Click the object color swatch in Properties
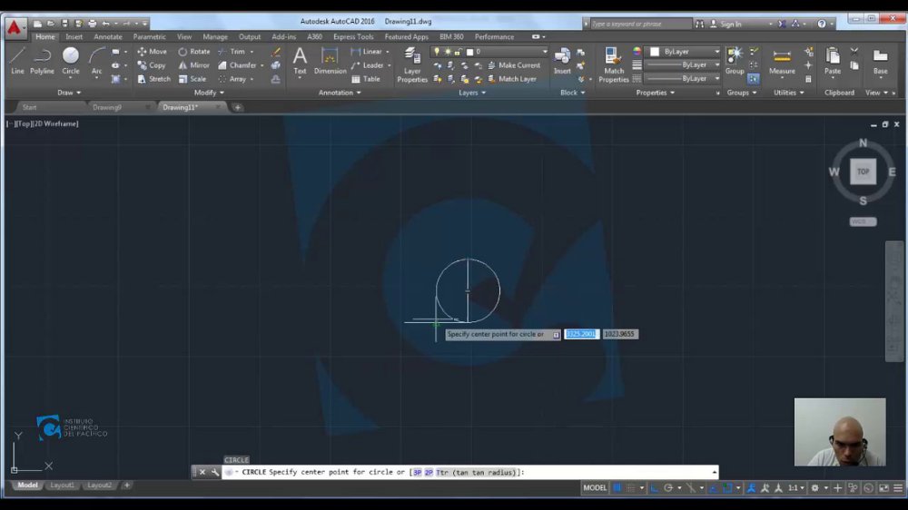 click(x=655, y=52)
